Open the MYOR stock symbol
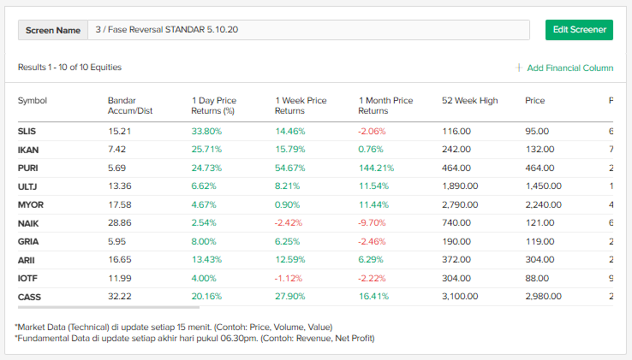 31,204
